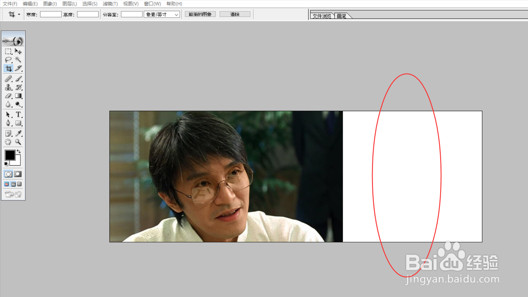Open the 选择(S) menu

click(x=90, y=4)
